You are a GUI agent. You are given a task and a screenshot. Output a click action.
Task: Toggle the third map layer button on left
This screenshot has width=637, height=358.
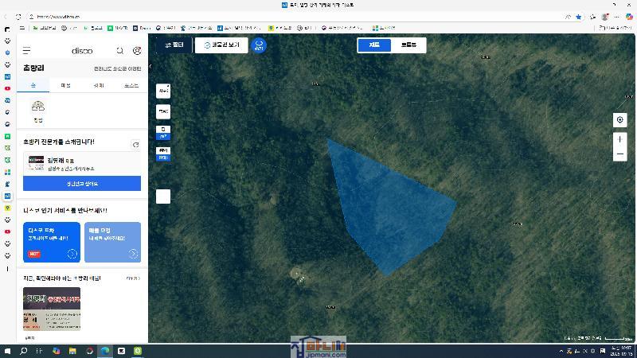[x=163, y=132]
